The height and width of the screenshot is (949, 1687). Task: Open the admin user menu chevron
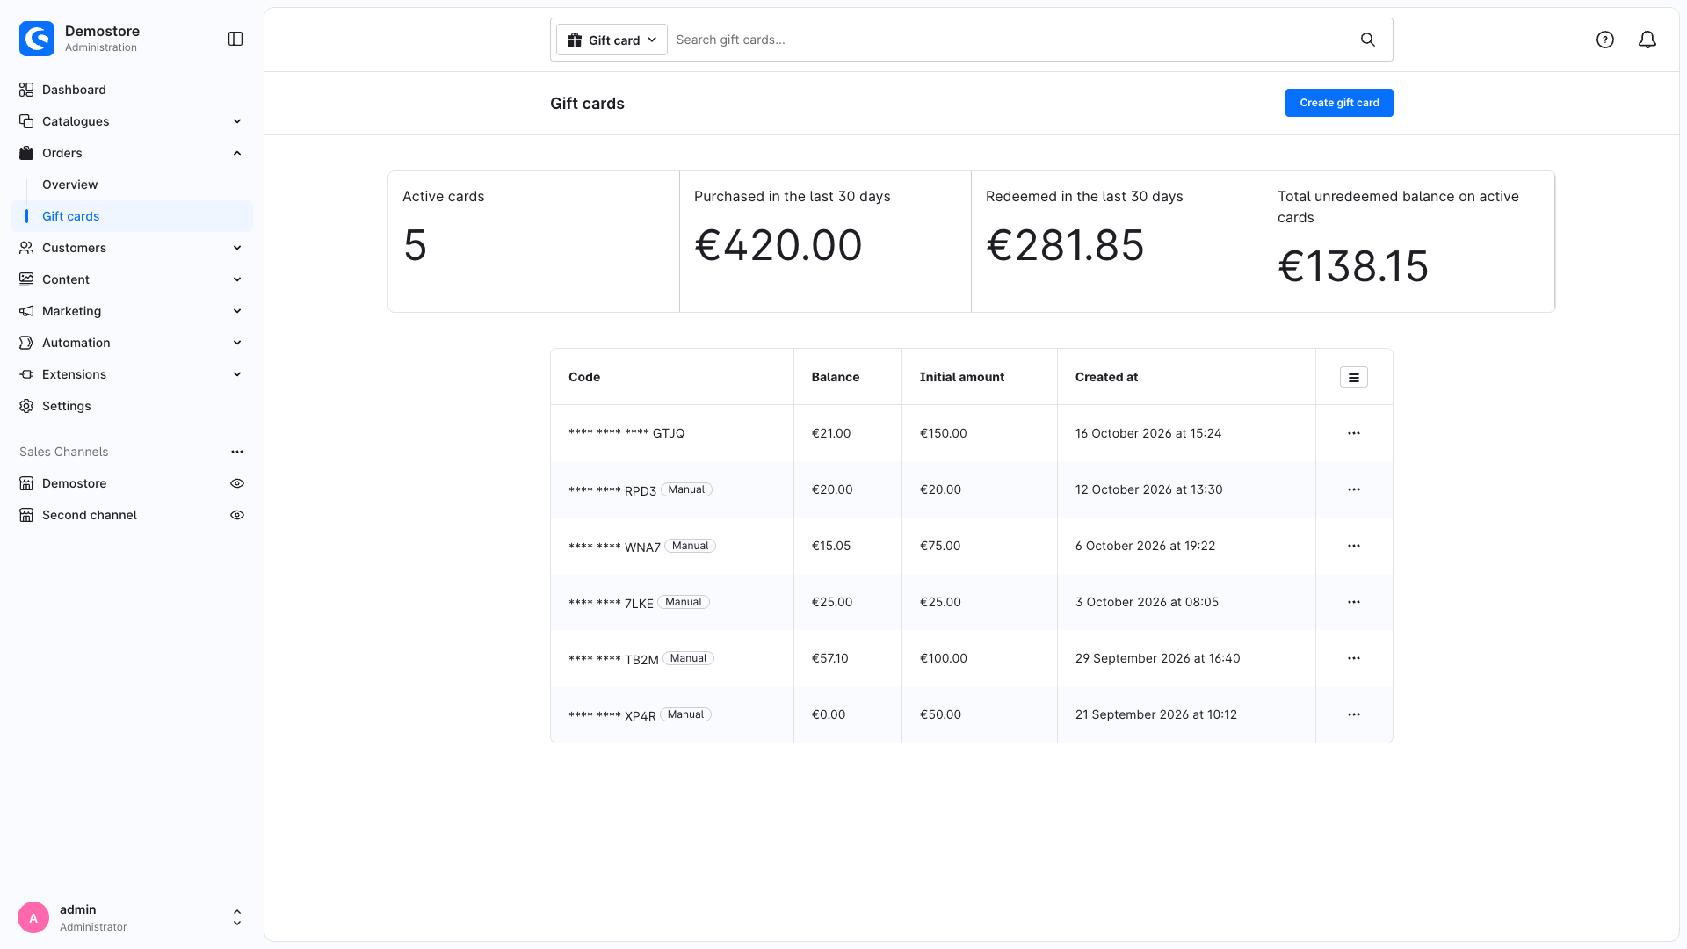237,917
